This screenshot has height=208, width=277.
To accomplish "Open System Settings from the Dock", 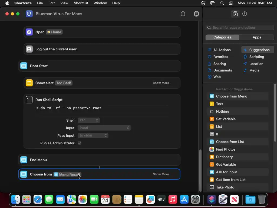I will click(195, 200).
